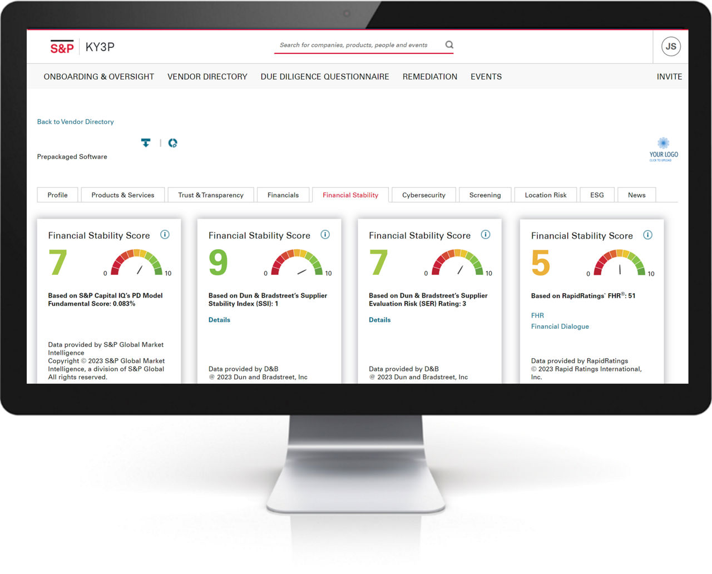Click the search magnifier icon
This screenshot has height=574, width=712.
coord(449,44)
